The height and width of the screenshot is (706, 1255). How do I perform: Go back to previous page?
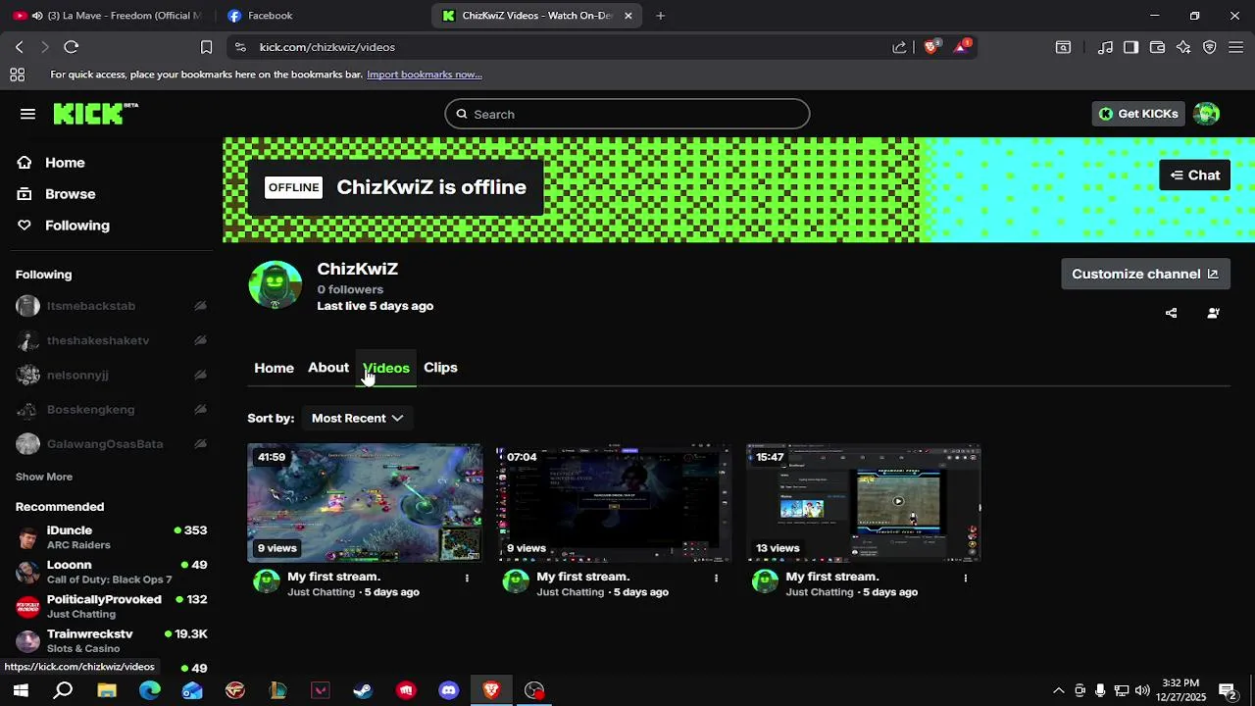19,47
